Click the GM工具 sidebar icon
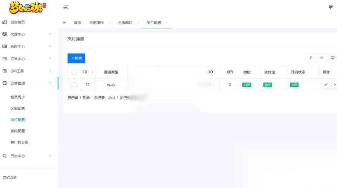Viewport: 337px width, 188px height. tap(4, 70)
